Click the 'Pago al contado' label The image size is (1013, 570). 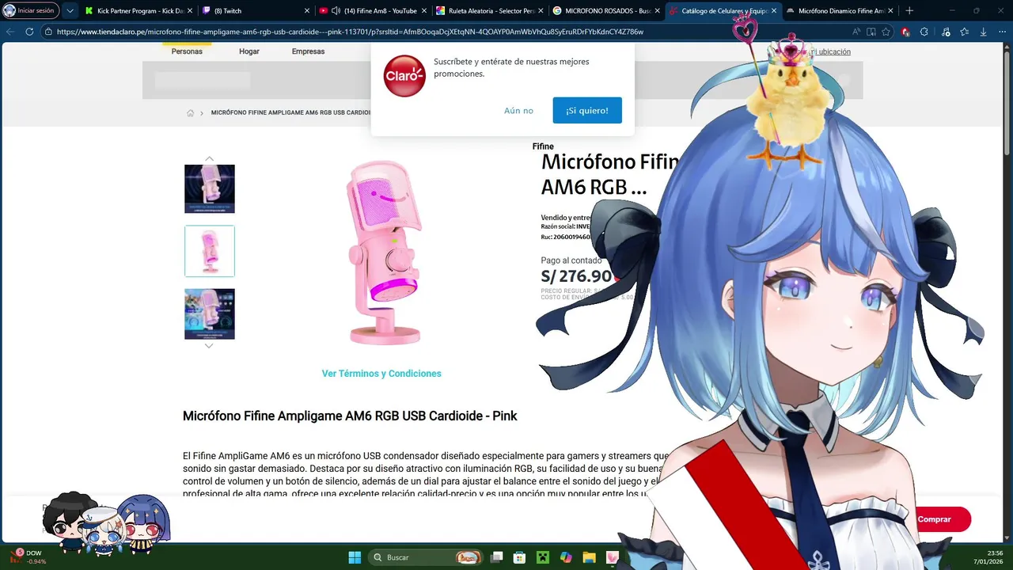click(571, 260)
